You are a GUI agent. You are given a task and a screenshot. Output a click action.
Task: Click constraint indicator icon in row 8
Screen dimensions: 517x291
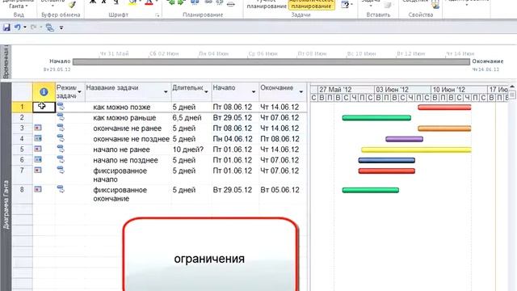click(38, 189)
